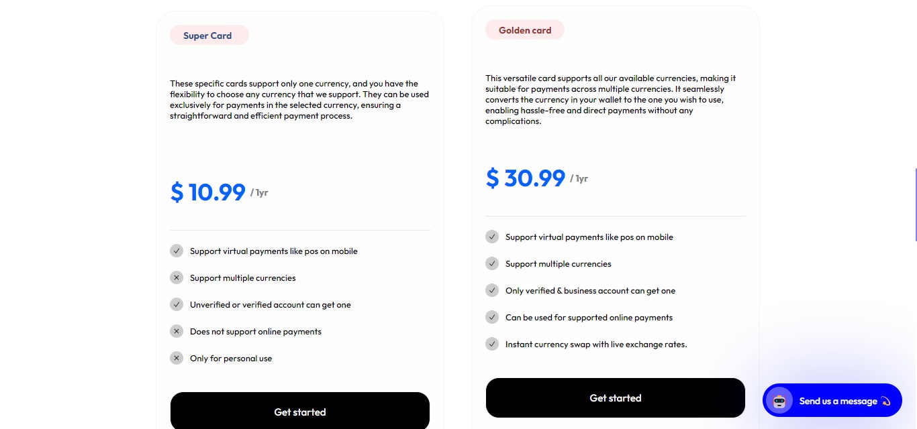Click check icon beside Unverified or verified account
This screenshot has width=917, height=429.
click(x=177, y=304)
